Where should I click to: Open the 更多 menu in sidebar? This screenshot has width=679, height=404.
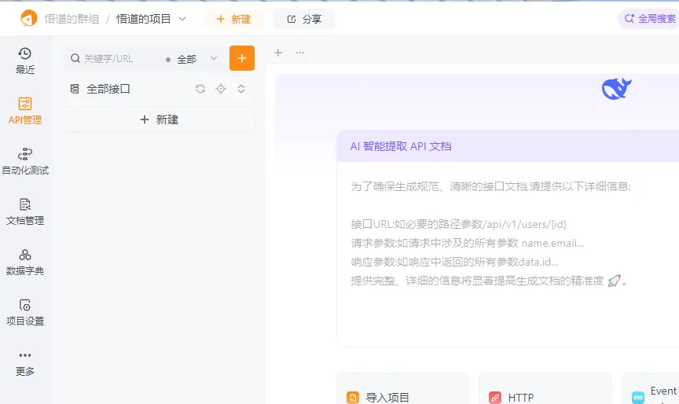(x=25, y=363)
